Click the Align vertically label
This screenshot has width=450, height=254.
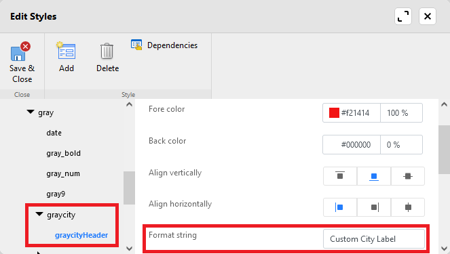175,173
